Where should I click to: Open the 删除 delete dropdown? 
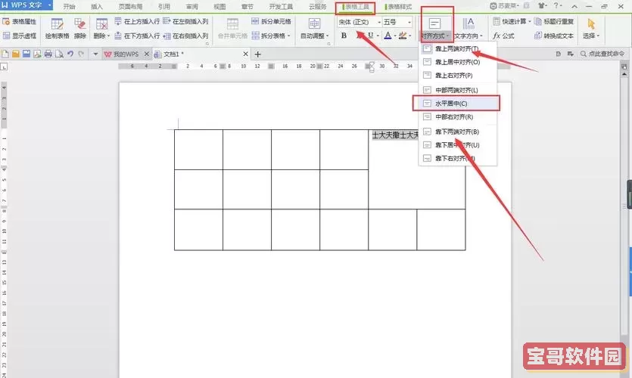coord(101,29)
